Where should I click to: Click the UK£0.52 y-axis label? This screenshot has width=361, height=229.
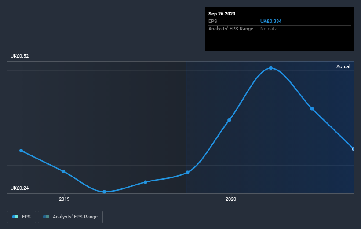20,56
